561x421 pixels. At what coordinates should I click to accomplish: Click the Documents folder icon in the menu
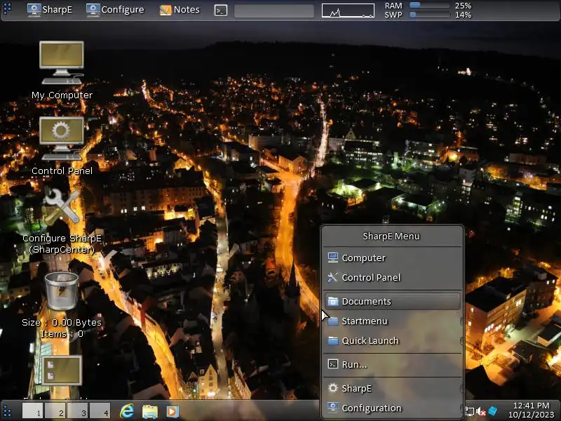click(333, 301)
